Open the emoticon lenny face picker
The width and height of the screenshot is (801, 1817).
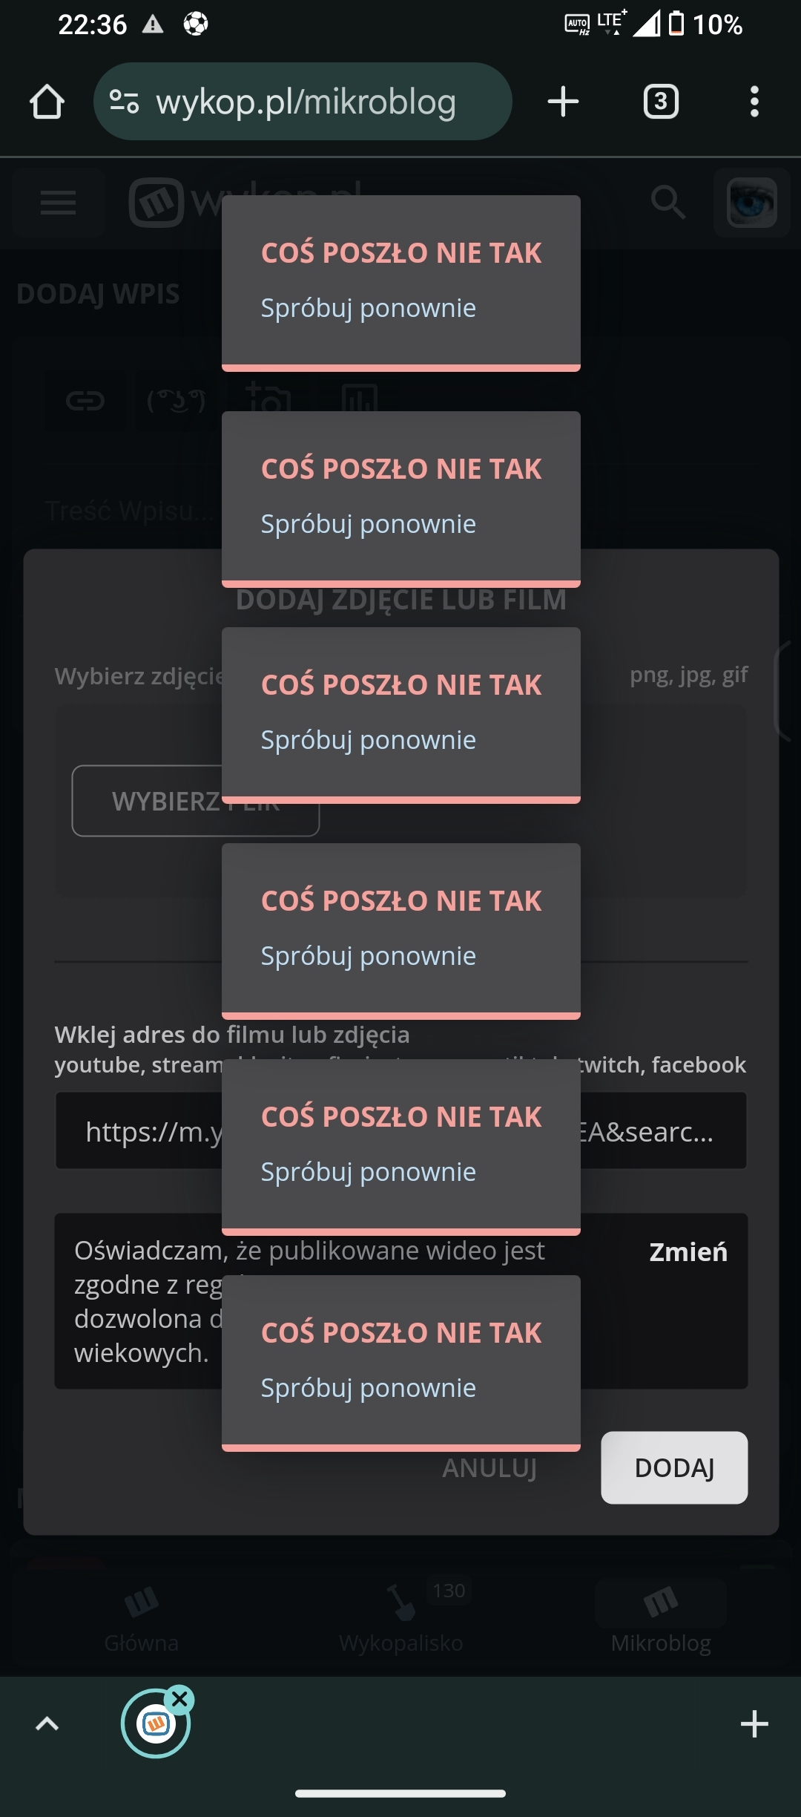coord(177,402)
